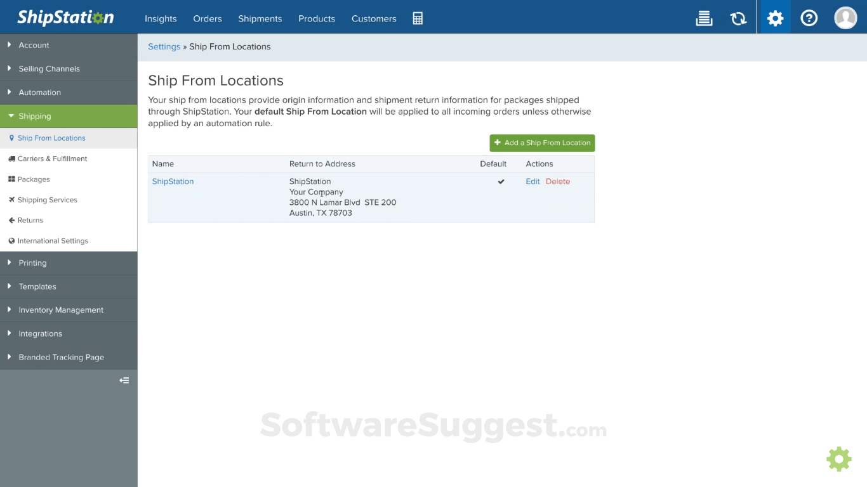Open the user profile avatar
The height and width of the screenshot is (487, 867).
(845, 18)
